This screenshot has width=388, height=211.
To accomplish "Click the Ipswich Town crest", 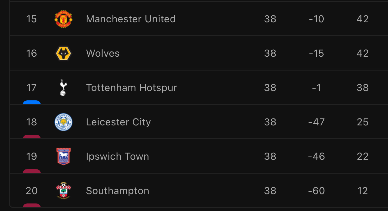I will tap(63, 156).
